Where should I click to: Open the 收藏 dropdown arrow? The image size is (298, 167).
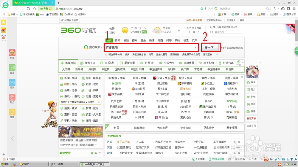coord(17,15)
